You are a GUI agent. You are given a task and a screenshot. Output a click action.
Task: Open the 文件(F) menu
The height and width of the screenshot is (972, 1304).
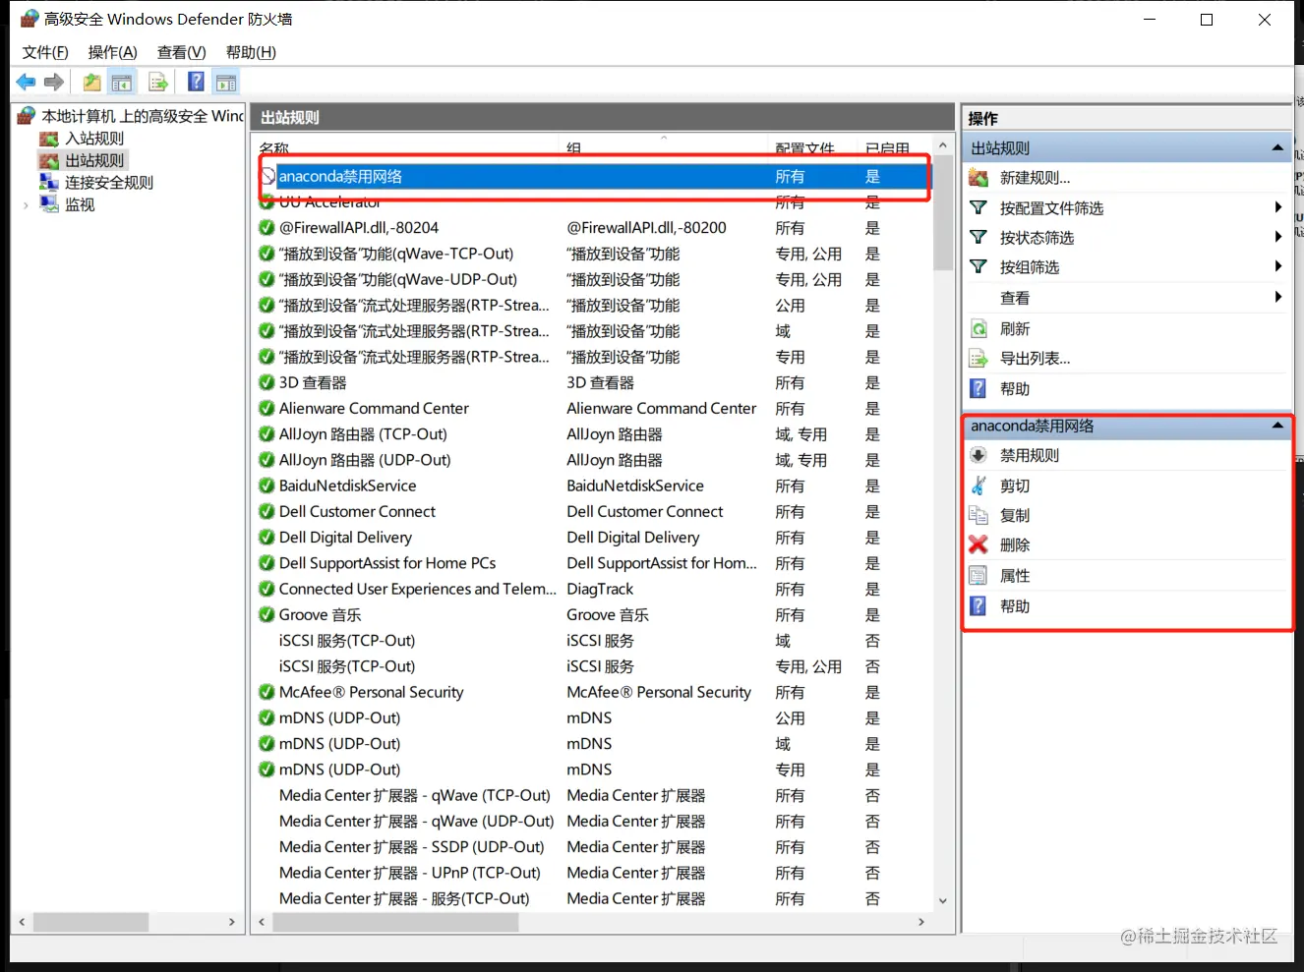coord(45,52)
